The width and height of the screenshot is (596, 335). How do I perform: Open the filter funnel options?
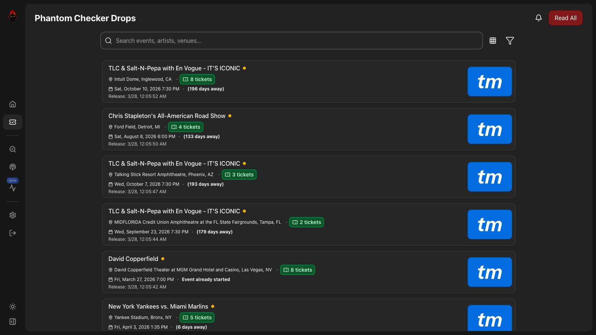click(x=510, y=41)
